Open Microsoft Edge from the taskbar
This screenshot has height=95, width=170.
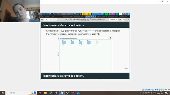[x=51, y=93]
